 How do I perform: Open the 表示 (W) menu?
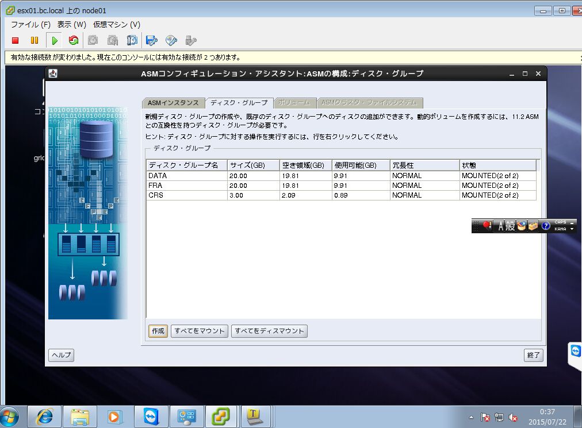72,25
